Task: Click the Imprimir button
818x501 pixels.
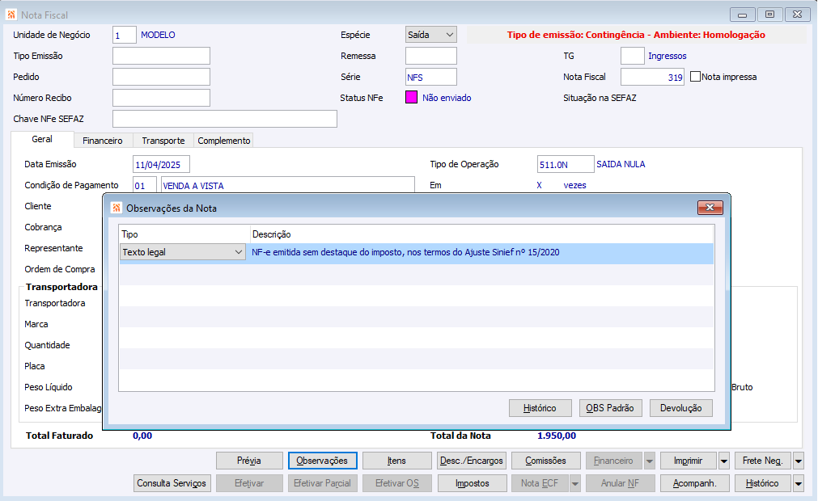Action: click(x=688, y=461)
